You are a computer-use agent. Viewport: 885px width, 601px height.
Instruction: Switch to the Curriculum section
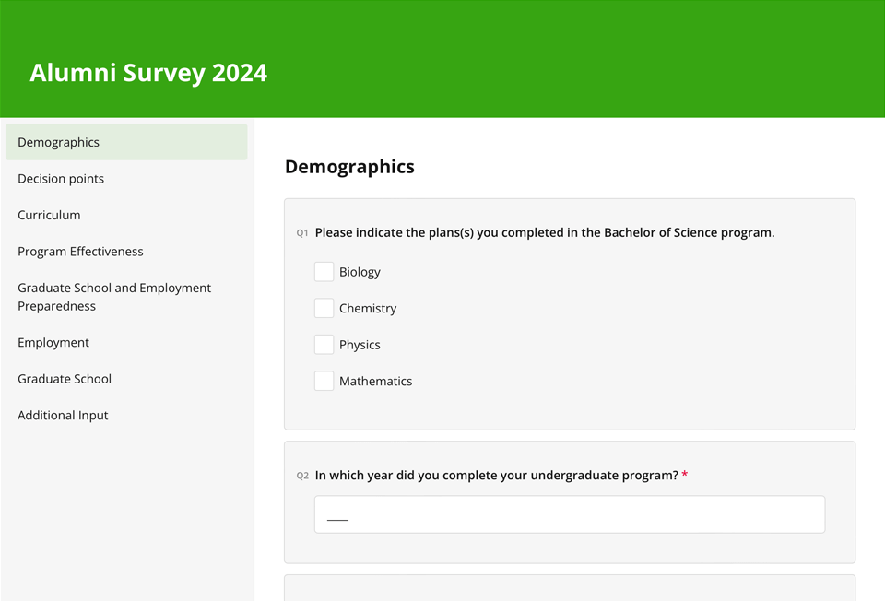pyautogui.click(x=49, y=215)
